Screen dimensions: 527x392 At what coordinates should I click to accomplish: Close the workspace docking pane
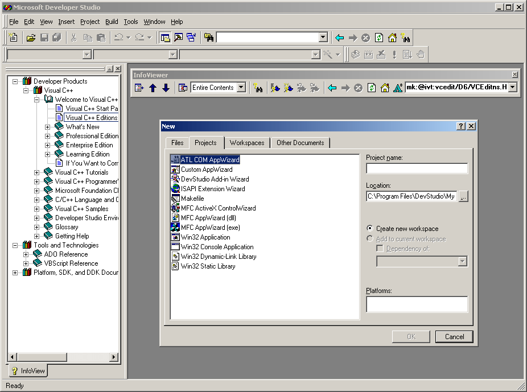(x=118, y=69)
